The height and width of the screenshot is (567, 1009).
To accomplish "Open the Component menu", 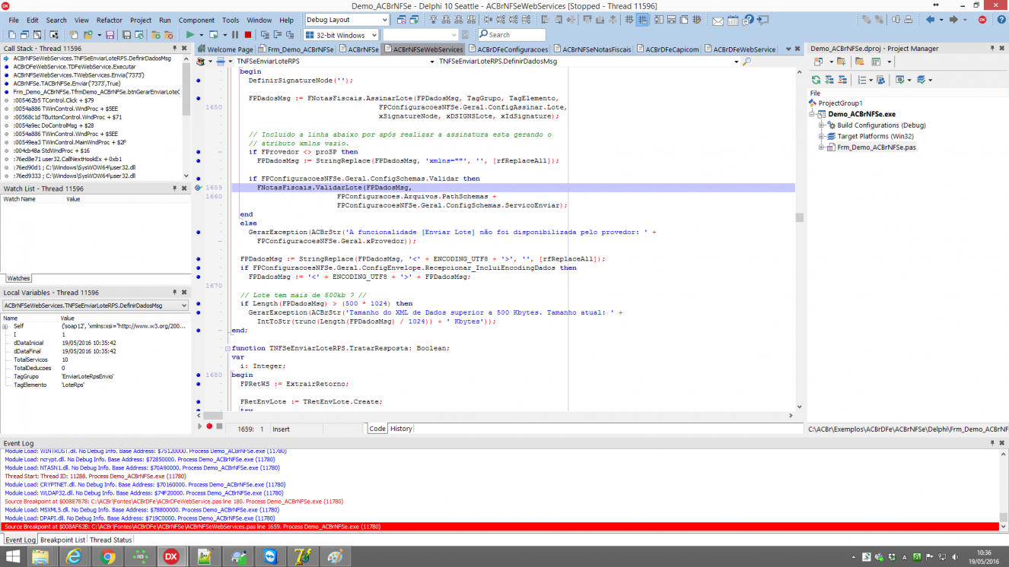I will coord(196,21).
